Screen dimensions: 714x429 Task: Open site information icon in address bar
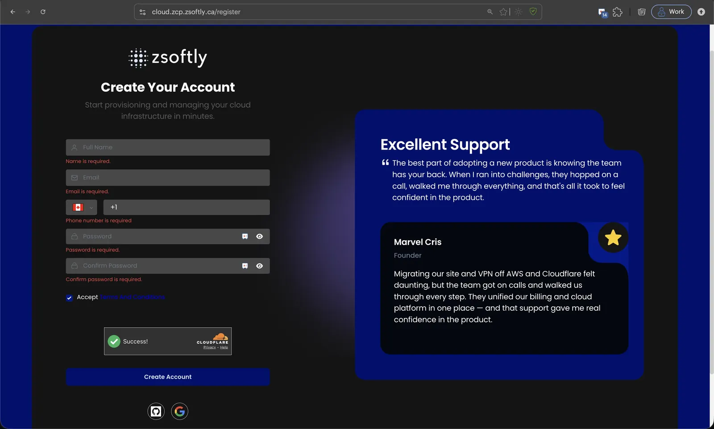click(143, 12)
